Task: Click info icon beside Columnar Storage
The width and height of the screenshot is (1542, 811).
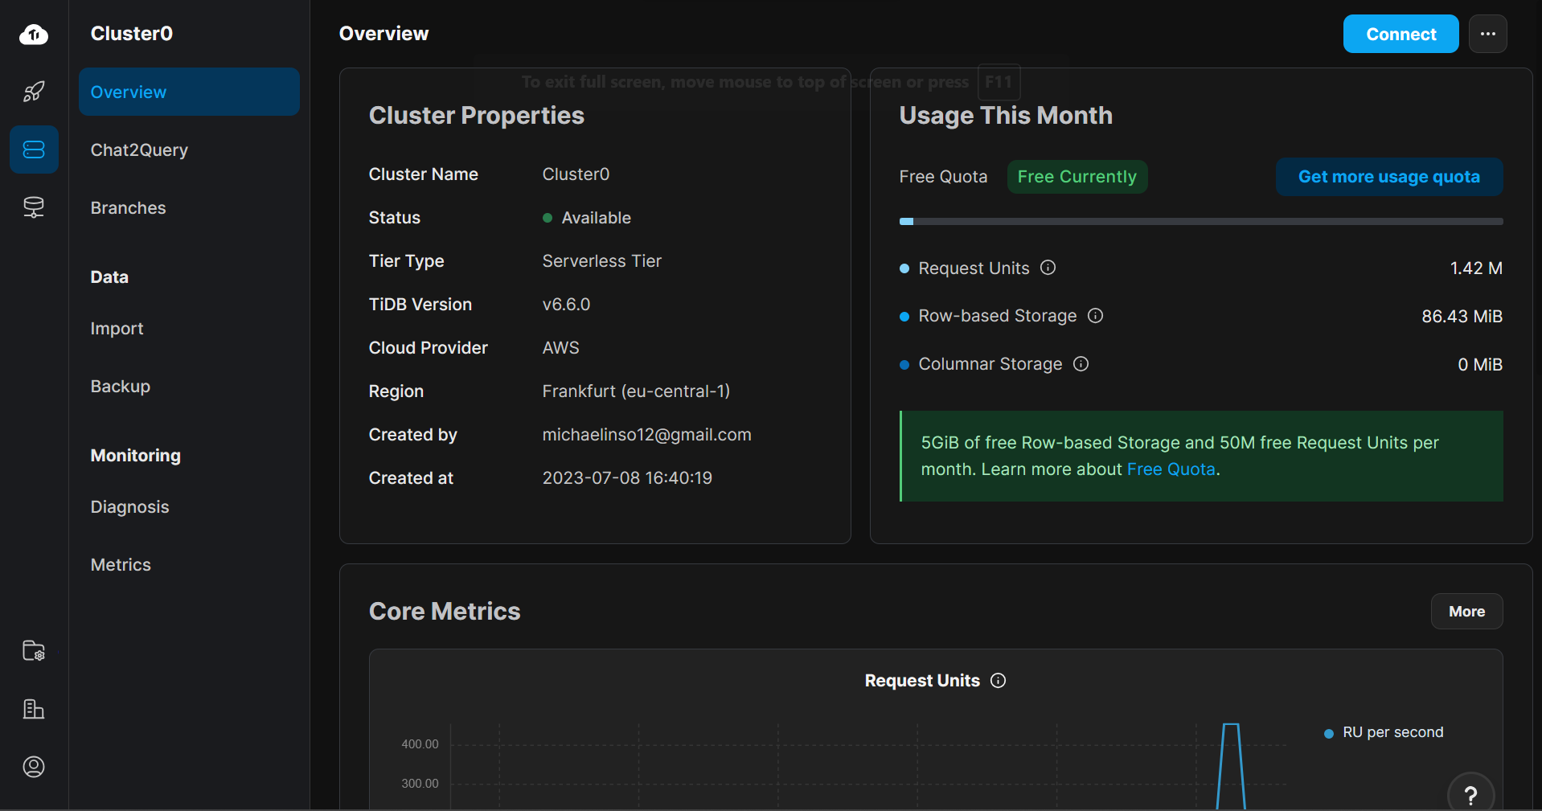Action: (x=1081, y=364)
